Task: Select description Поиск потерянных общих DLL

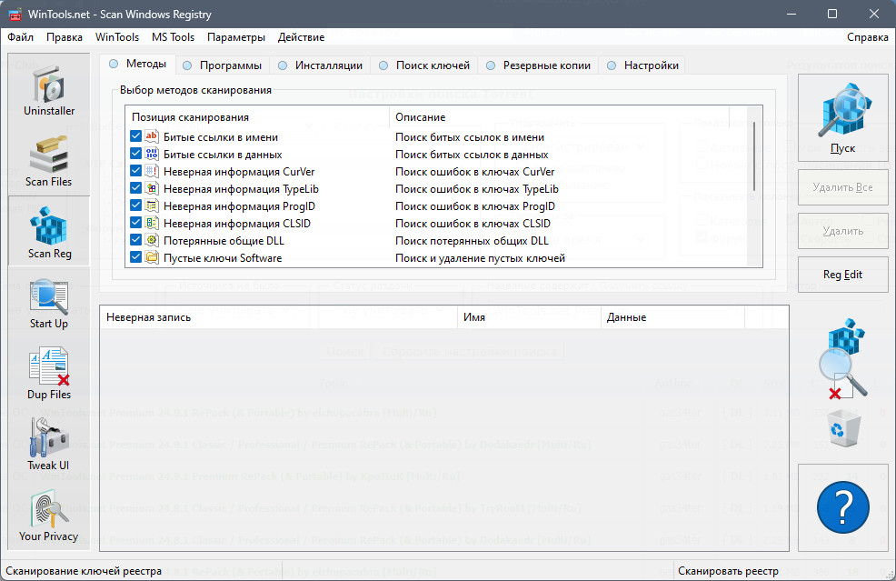Action: (x=472, y=241)
